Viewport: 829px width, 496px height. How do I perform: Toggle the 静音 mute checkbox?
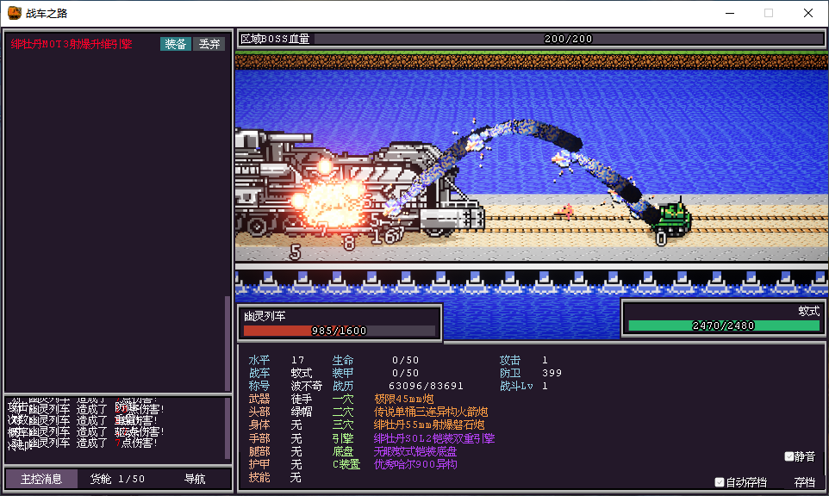pos(789,456)
